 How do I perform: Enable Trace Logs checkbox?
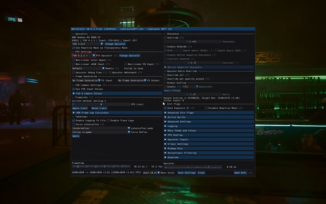click(x=108, y=120)
